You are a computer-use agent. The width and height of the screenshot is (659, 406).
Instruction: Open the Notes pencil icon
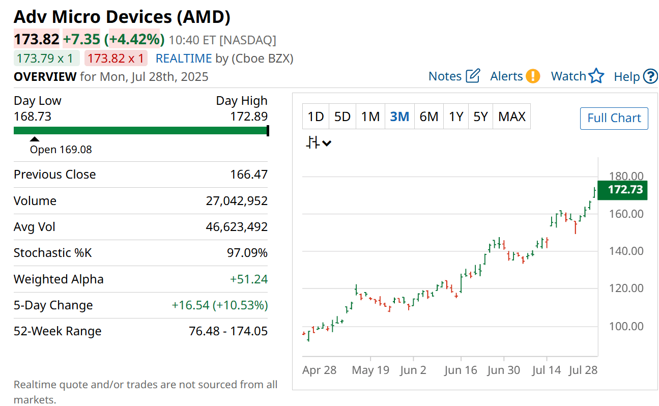[x=473, y=76]
